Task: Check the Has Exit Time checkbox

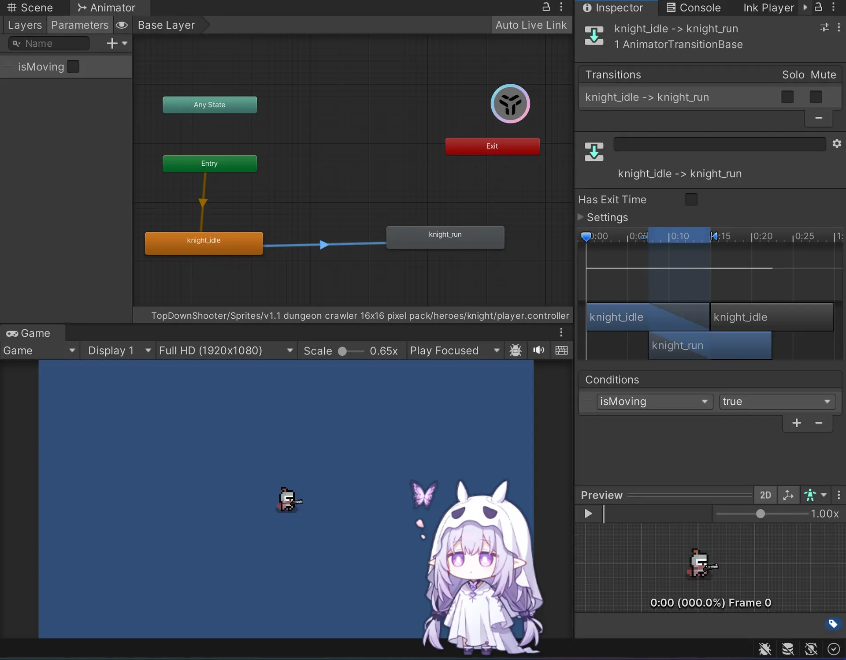Action: click(x=691, y=200)
